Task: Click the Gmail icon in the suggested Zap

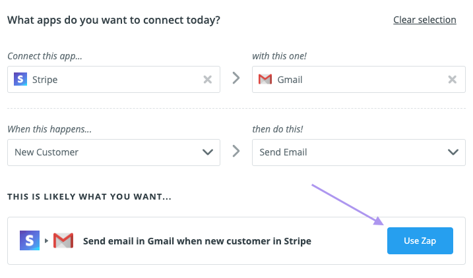Action: pos(63,240)
